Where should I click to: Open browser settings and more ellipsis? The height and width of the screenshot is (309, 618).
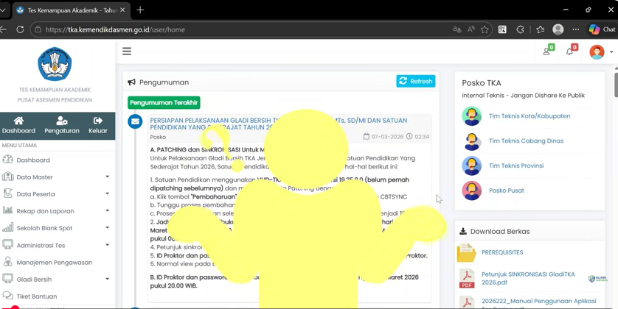(x=576, y=29)
